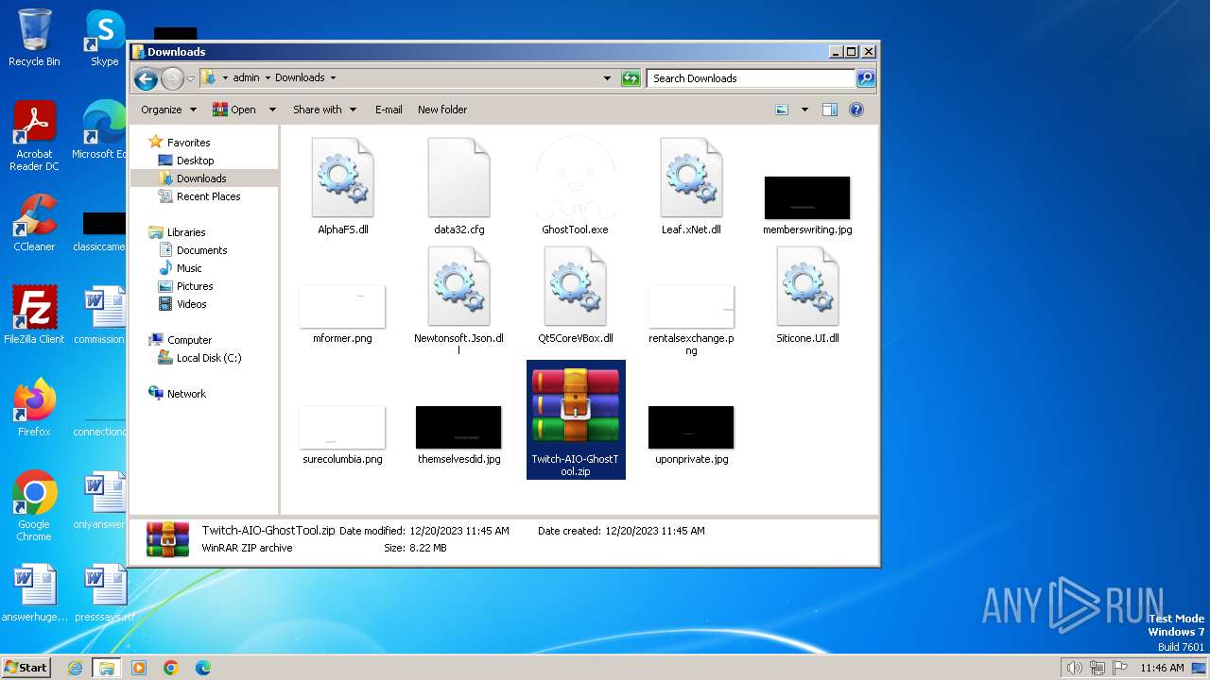This screenshot has width=1210, height=680.
Task: Open the Videos library
Action: click(191, 304)
